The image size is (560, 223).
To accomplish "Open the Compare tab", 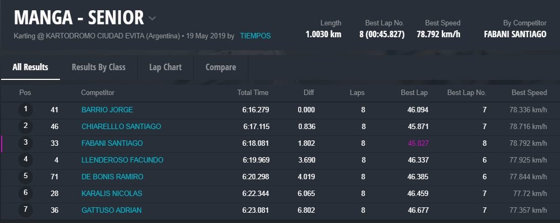I will [x=220, y=67].
